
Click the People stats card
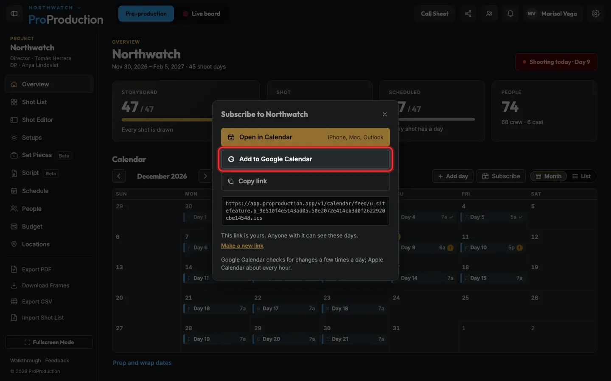coord(544,111)
